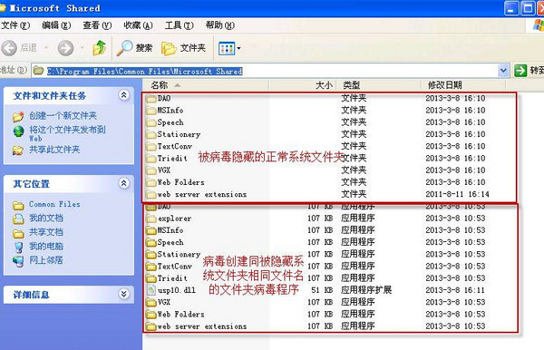Select the 107 KB VGX application file
Image resolution: width=544 pixels, height=350 pixels.
[x=158, y=302]
